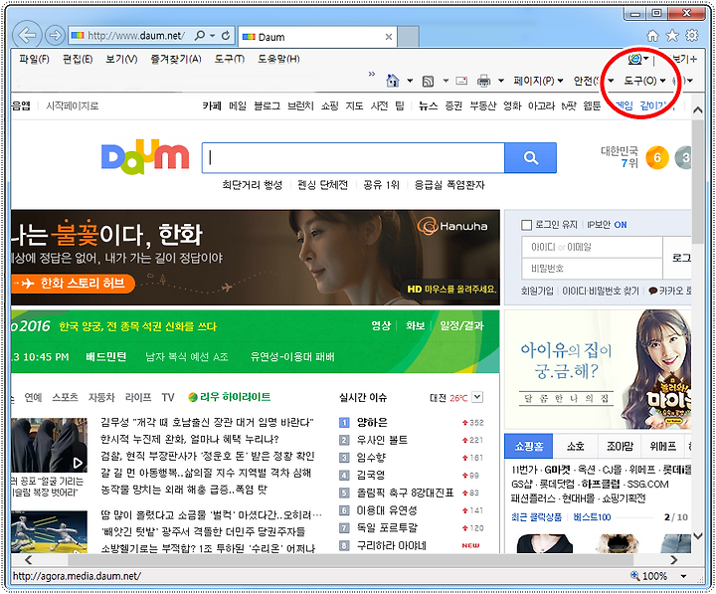Click the Daum logo
716x594 pixels.
[x=145, y=157]
